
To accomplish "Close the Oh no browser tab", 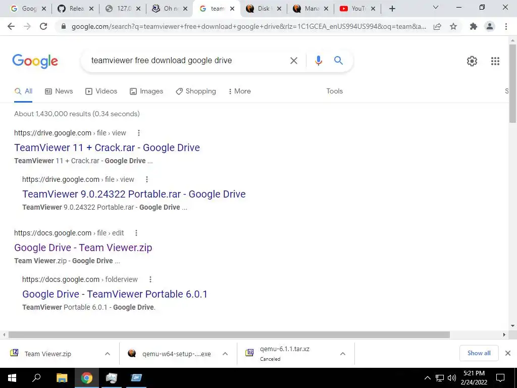I will point(185,9).
